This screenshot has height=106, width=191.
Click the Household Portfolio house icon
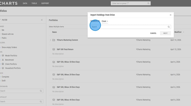tap(3, 68)
